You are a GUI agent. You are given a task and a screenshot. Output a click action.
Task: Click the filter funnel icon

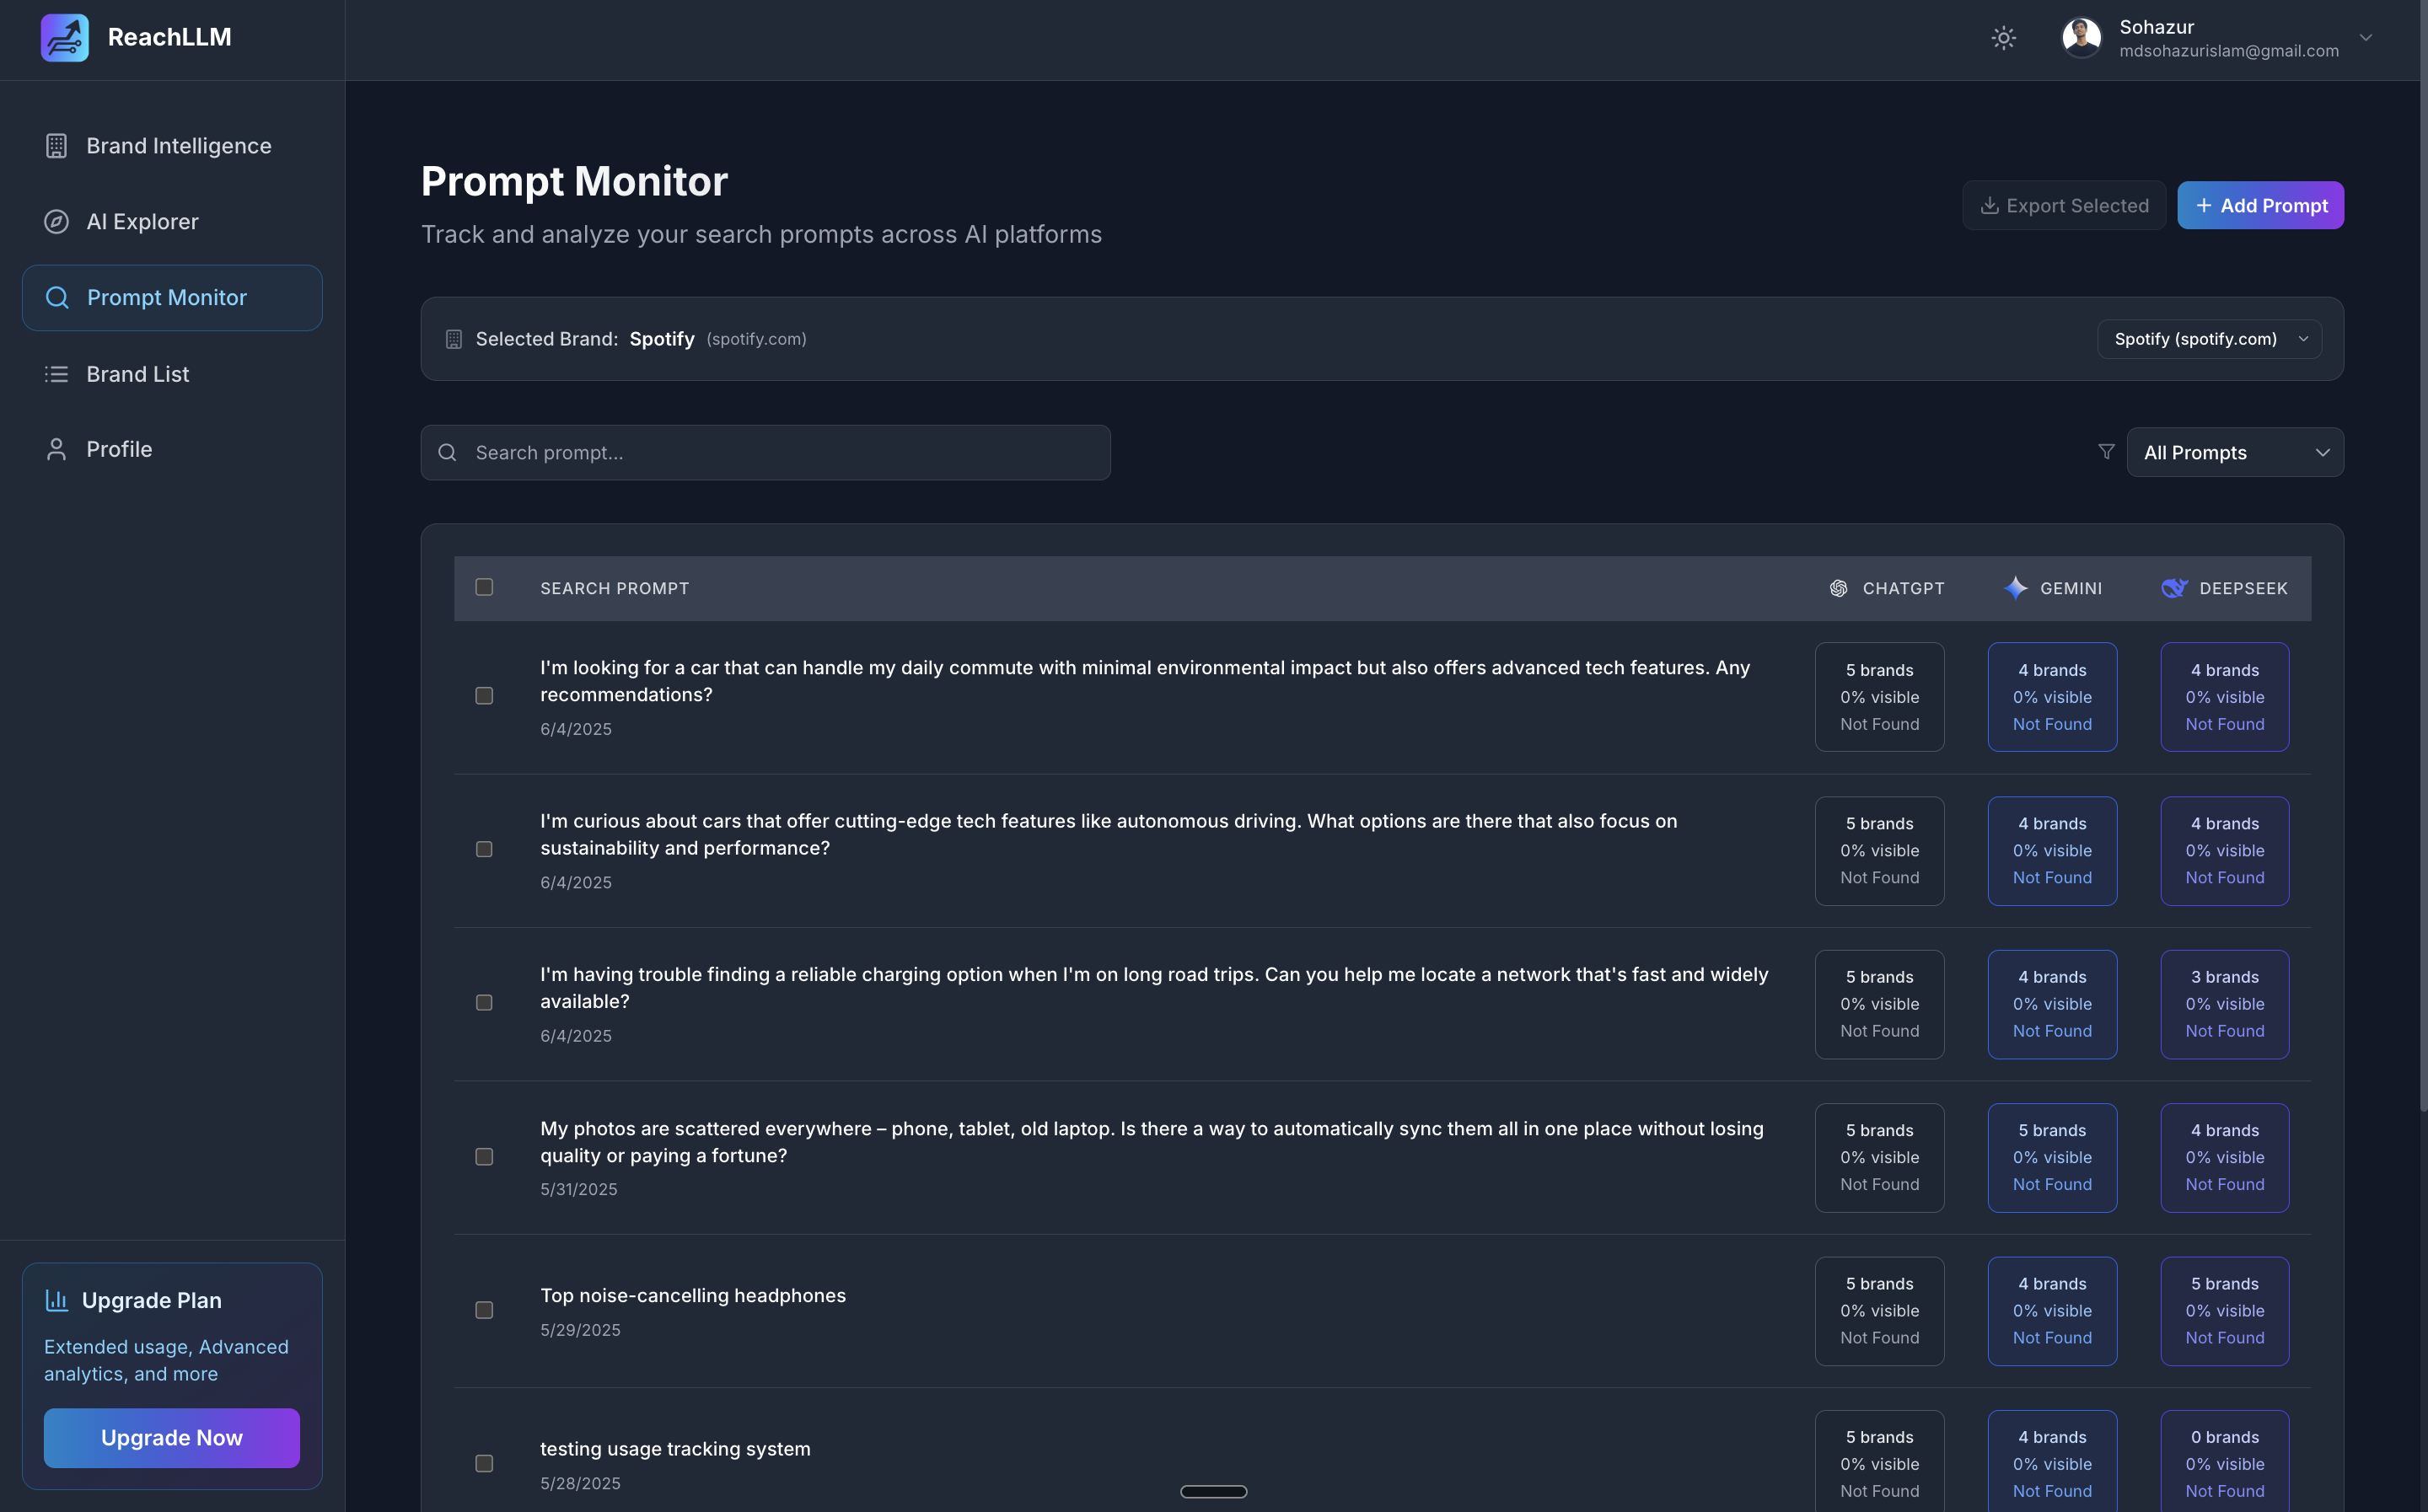click(x=2106, y=452)
